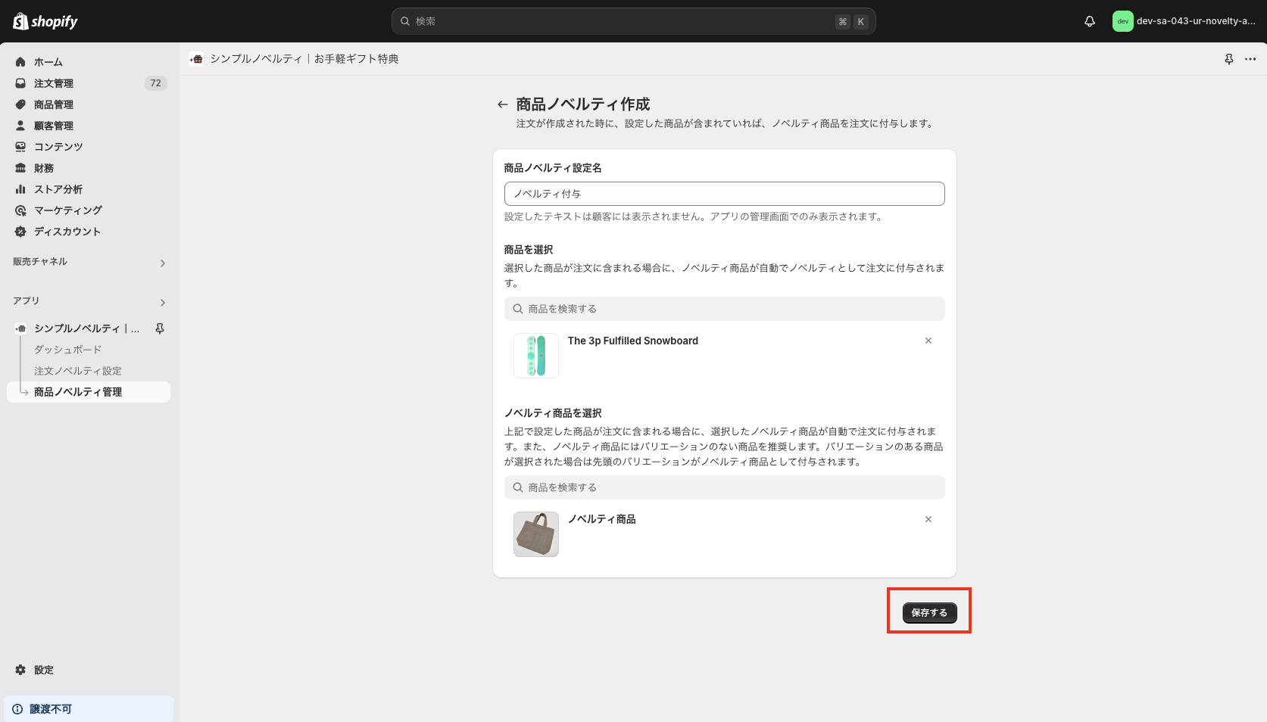Viewport: 1267px width, 722px height.
Task: Open ディスカウント in the sidebar
Action: [67, 231]
